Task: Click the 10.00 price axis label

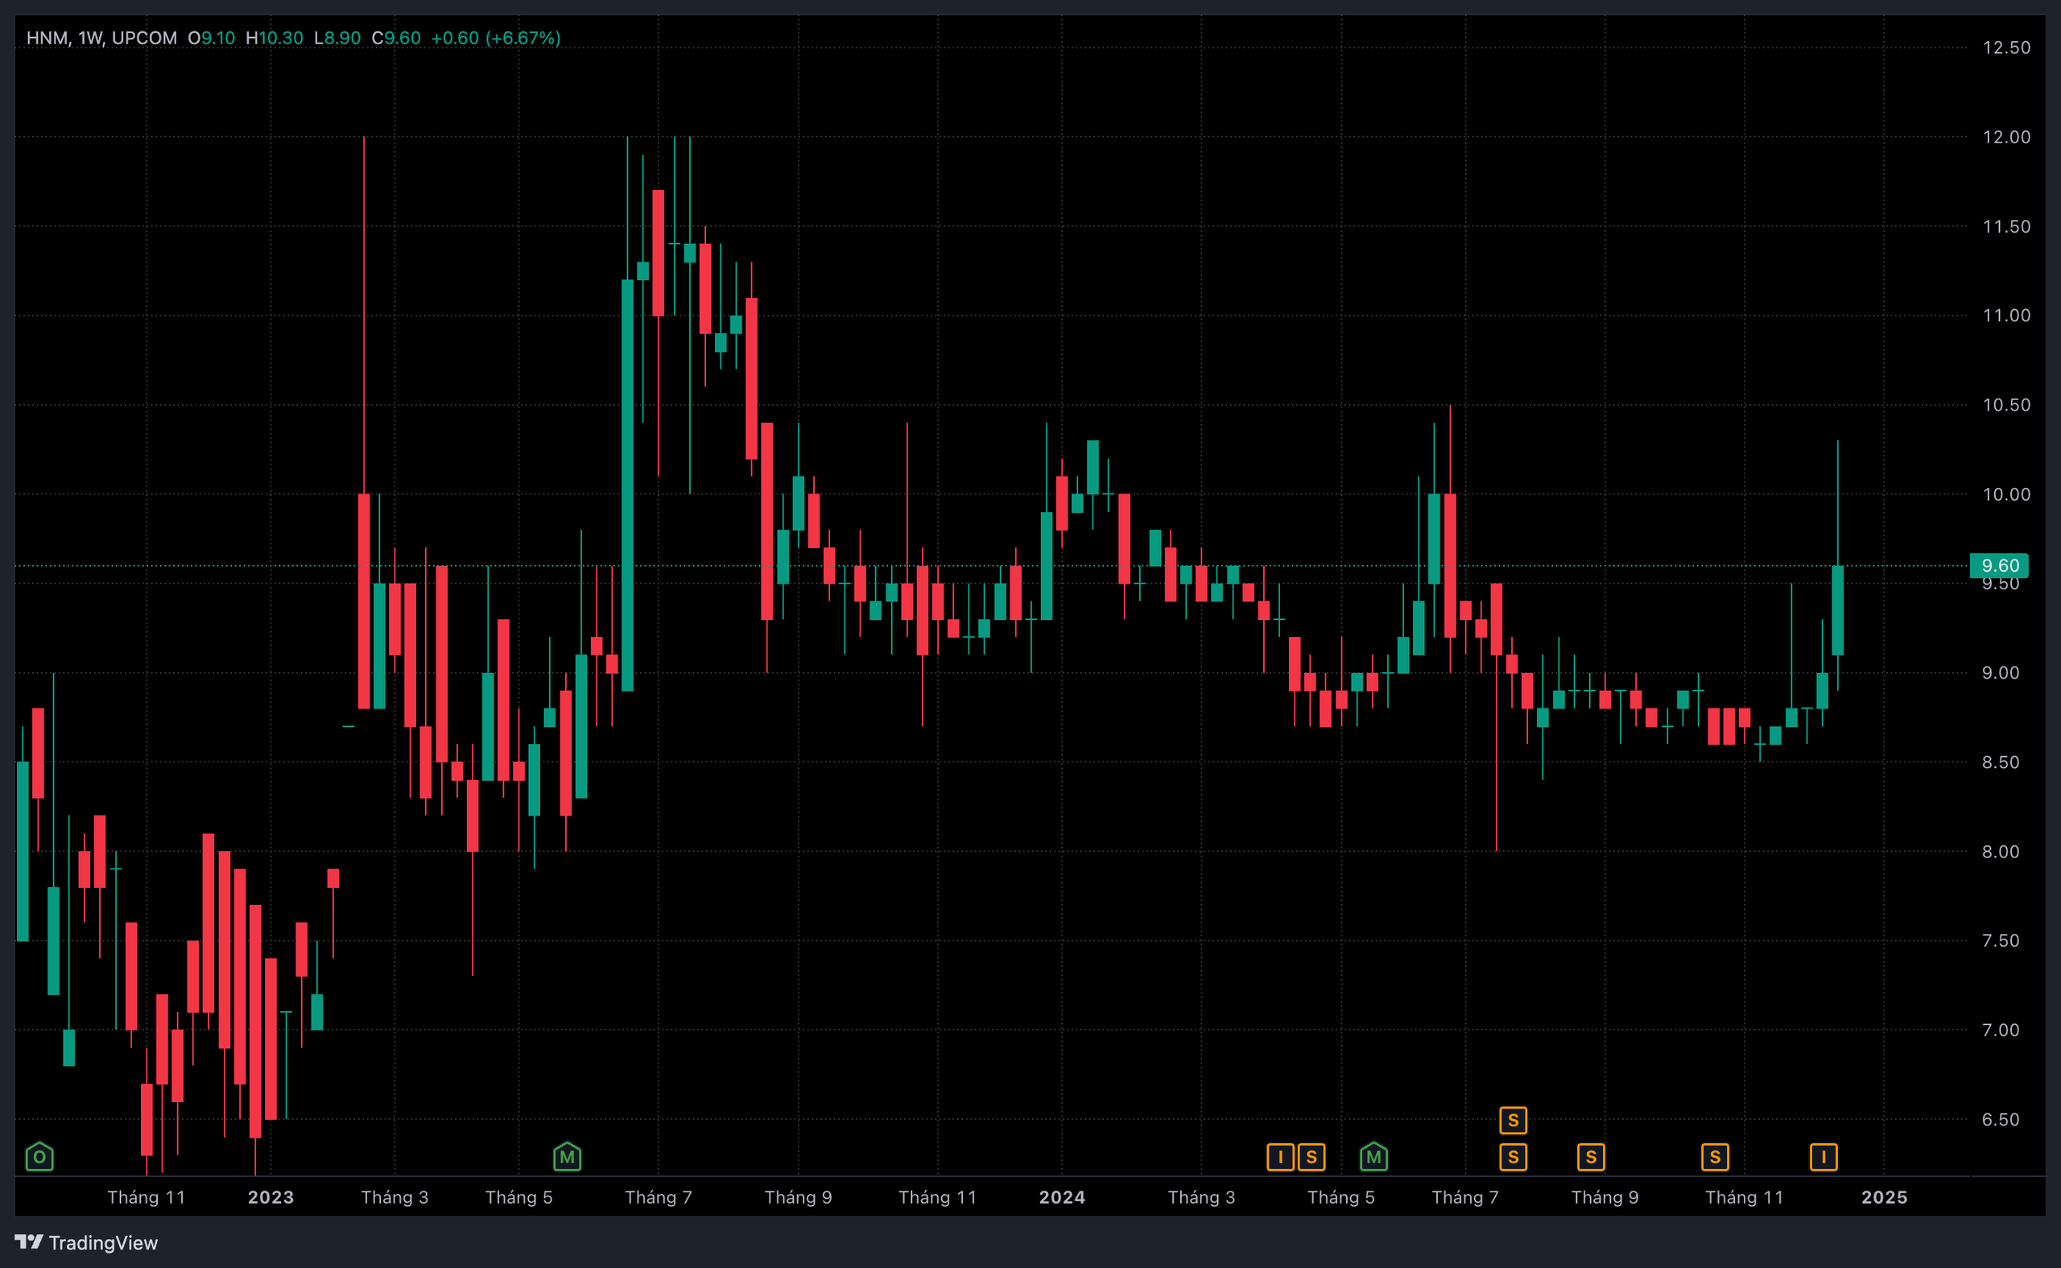Action: click(2006, 495)
